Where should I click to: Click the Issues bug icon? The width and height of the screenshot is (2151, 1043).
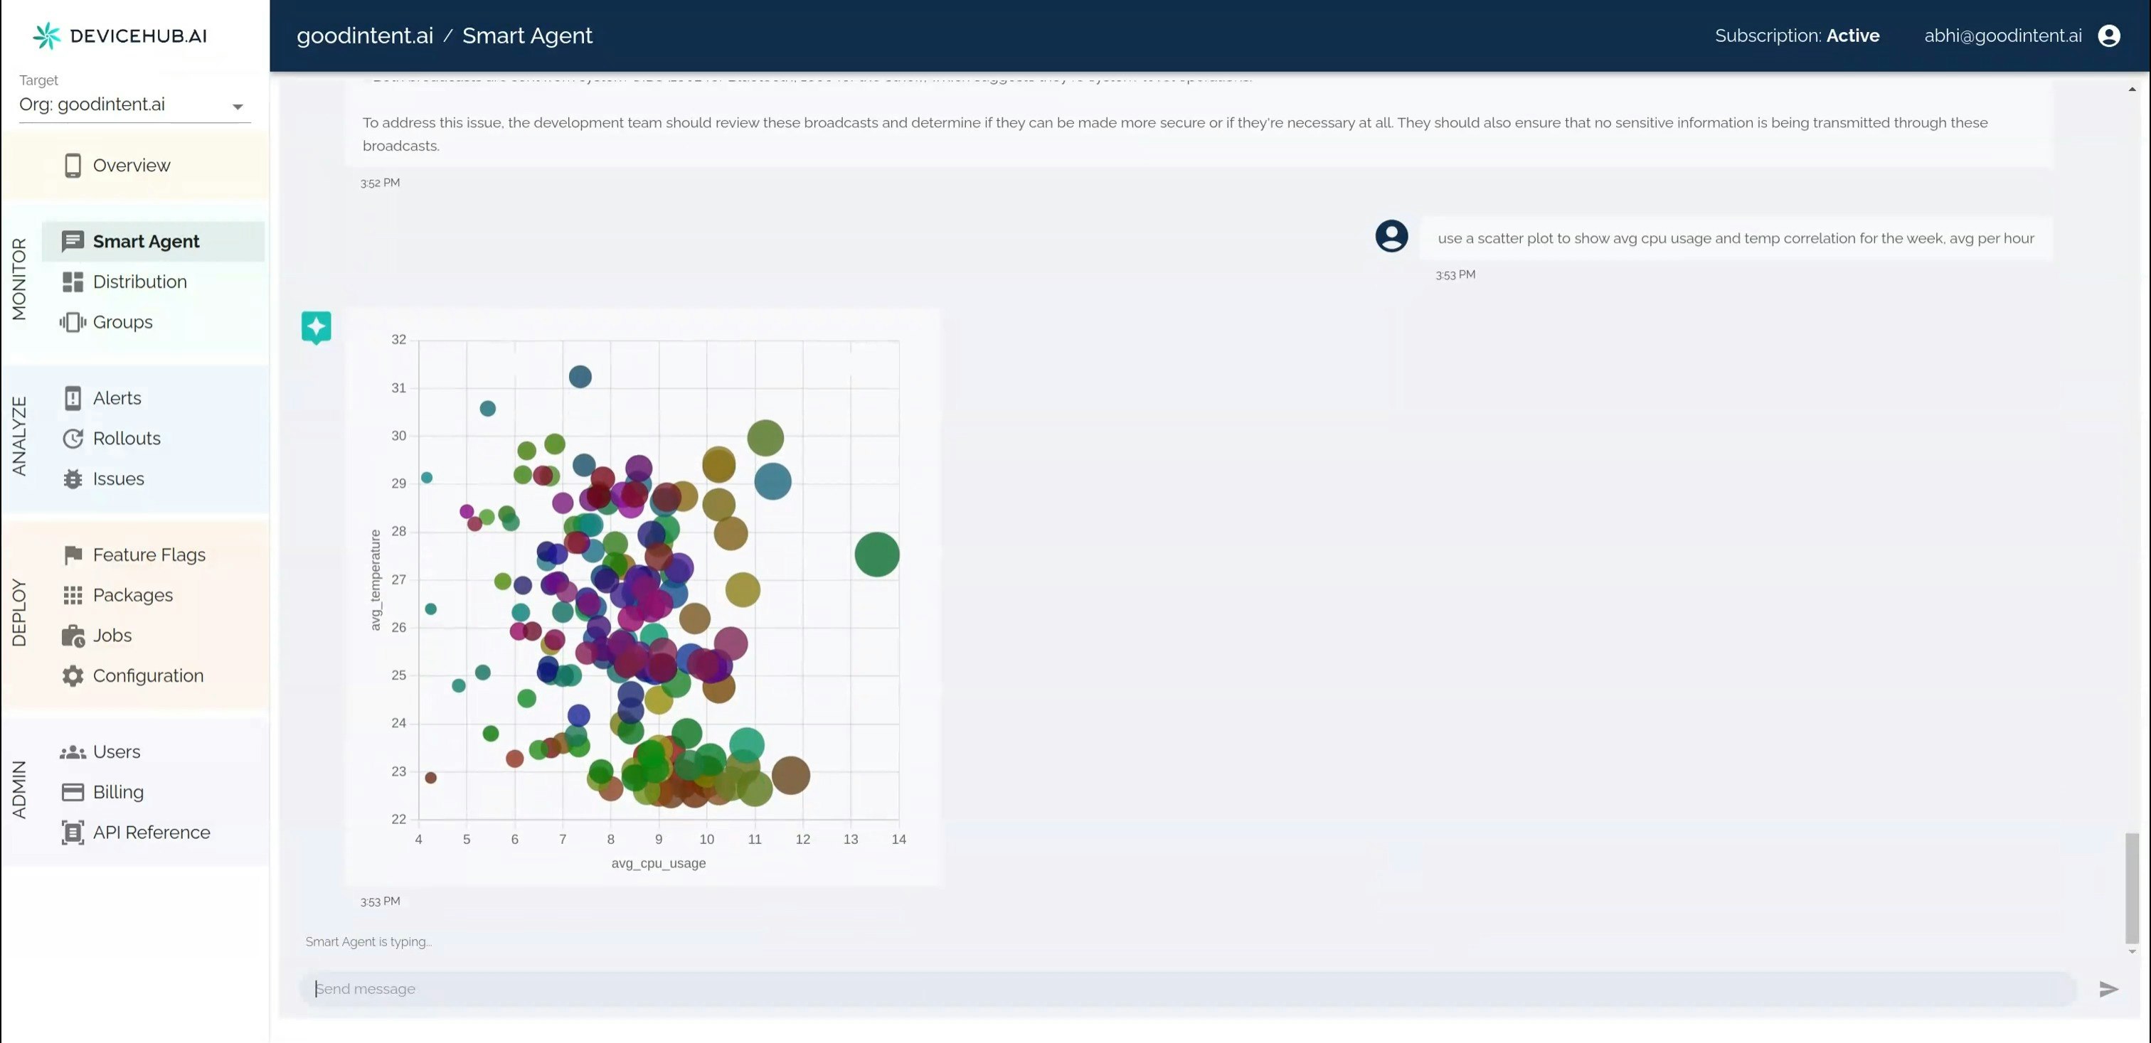point(73,479)
